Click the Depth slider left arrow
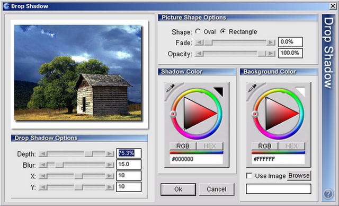Screen dimensions: 339x206 pos(43,154)
